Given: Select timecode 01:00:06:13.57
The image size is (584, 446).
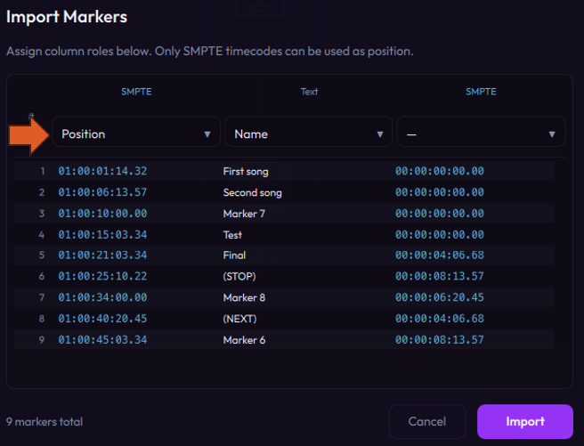Looking at the screenshot, I should [x=102, y=192].
